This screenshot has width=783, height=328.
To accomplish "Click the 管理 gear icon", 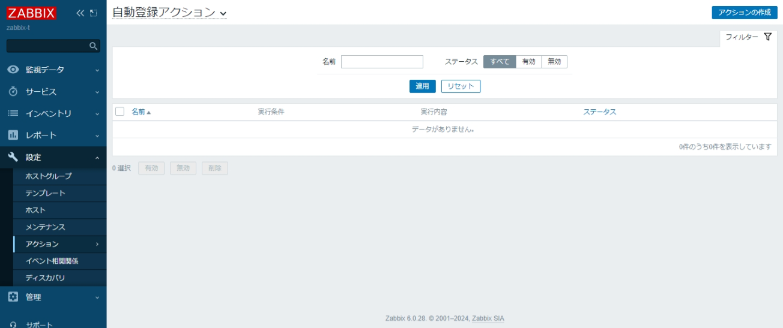I will click(13, 297).
